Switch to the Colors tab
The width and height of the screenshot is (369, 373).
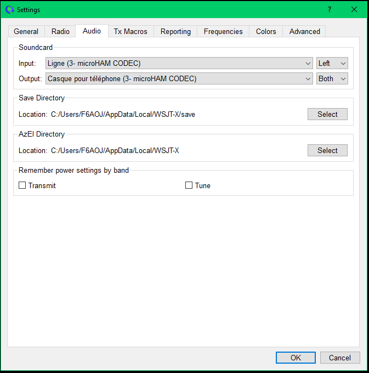(x=266, y=31)
